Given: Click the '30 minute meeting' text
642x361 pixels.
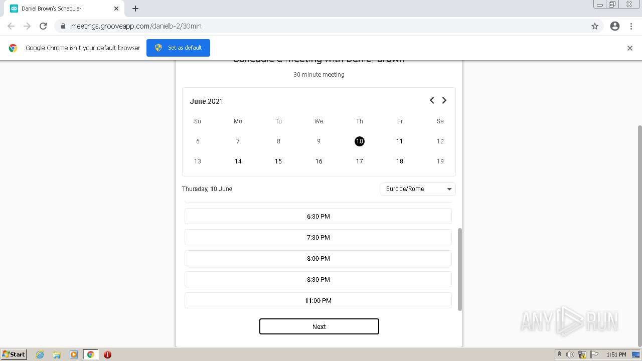Looking at the screenshot, I should 319,75.
